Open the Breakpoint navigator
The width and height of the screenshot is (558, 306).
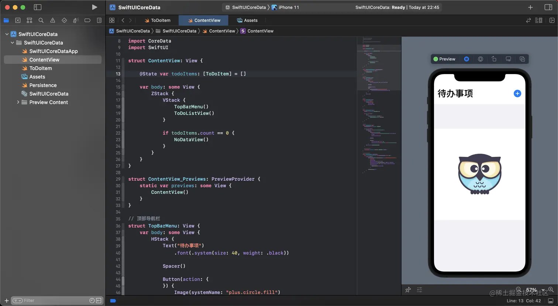point(87,20)
